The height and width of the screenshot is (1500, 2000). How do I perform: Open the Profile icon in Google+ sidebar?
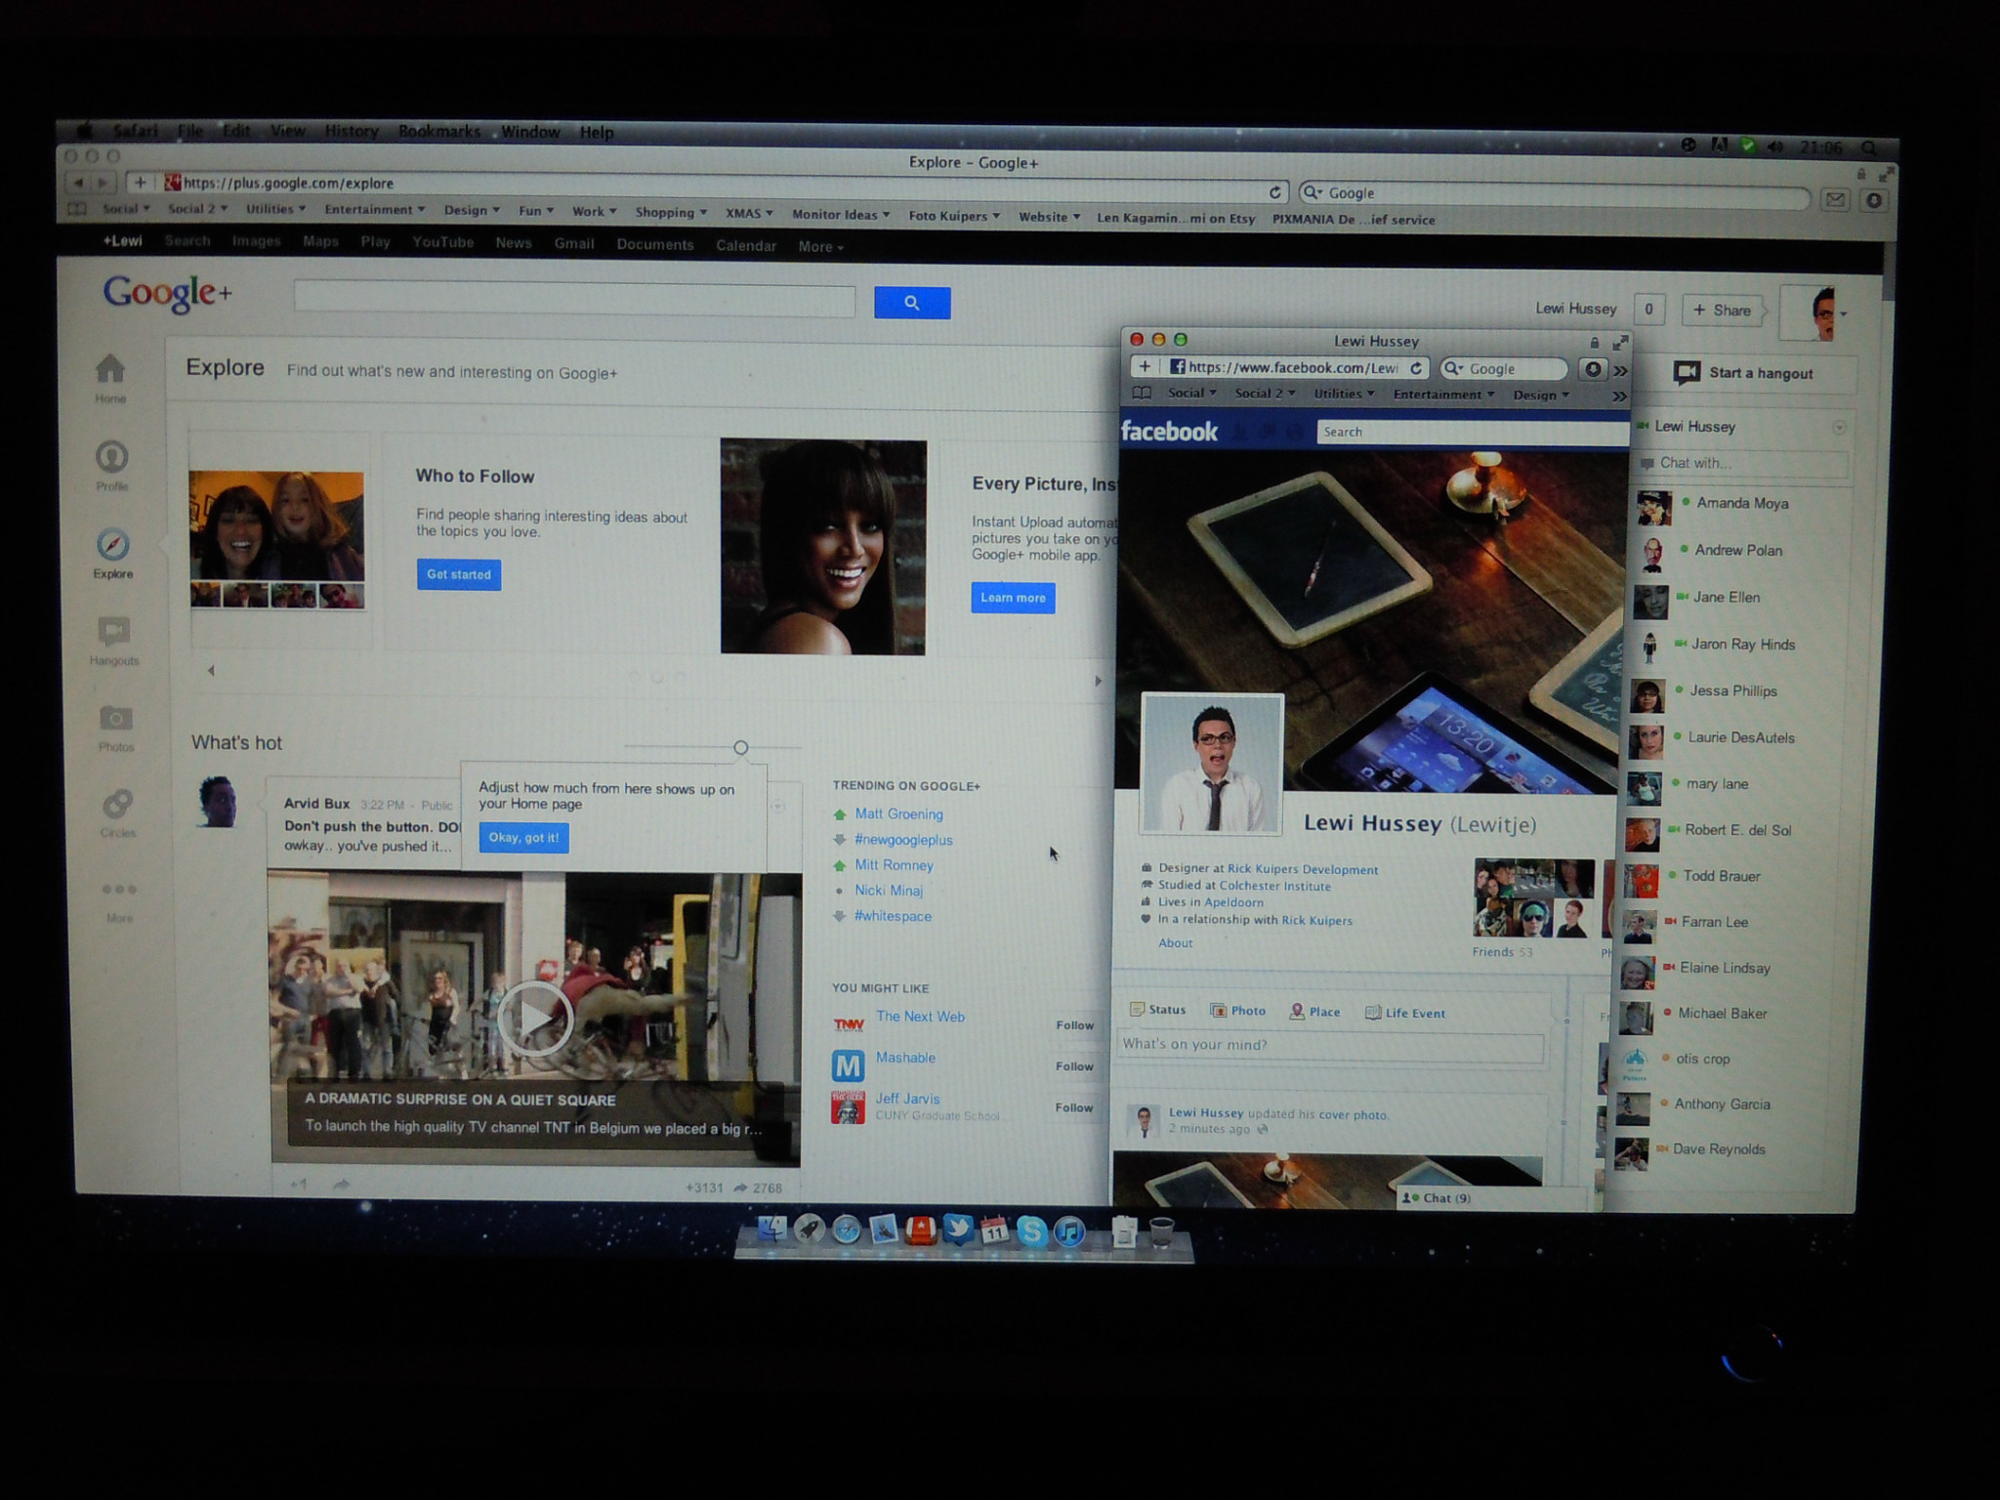pos(111,457)
